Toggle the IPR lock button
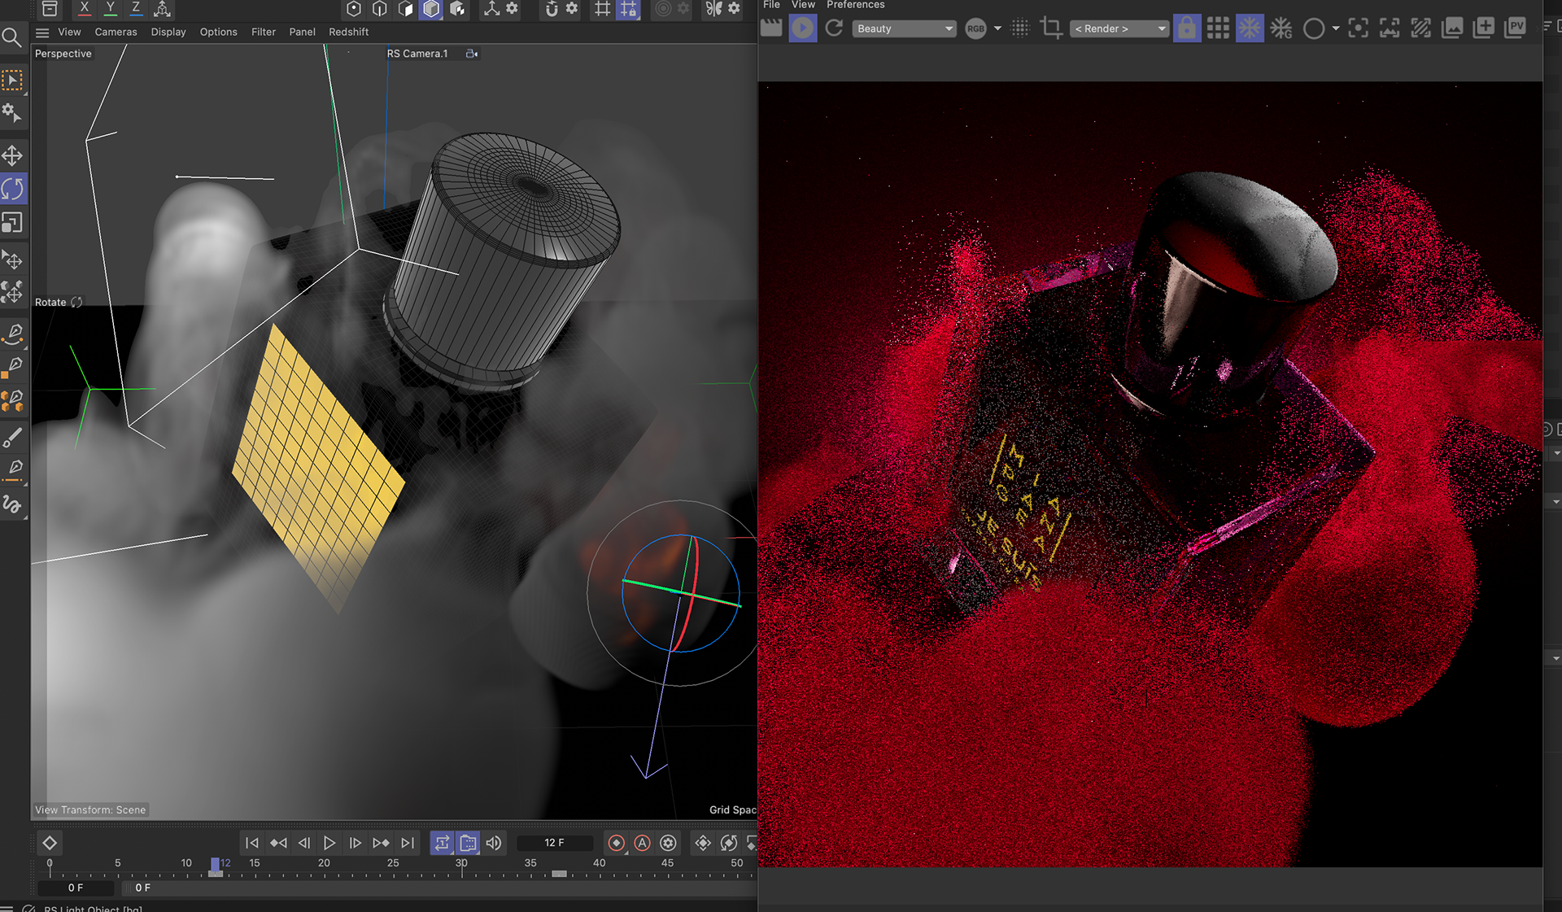Screen dimensions: 1562x912 point(1187,28)
